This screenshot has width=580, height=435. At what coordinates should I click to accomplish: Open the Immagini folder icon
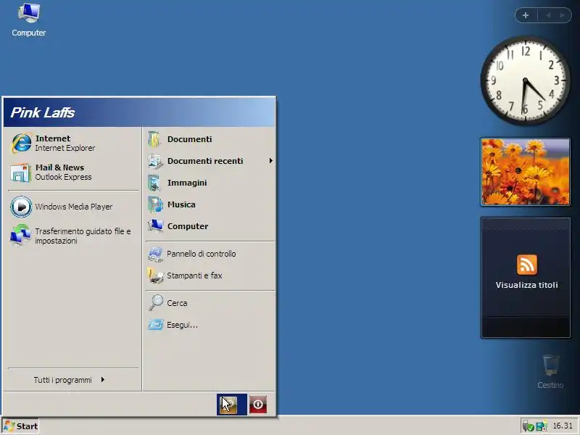tap(154, 183)
